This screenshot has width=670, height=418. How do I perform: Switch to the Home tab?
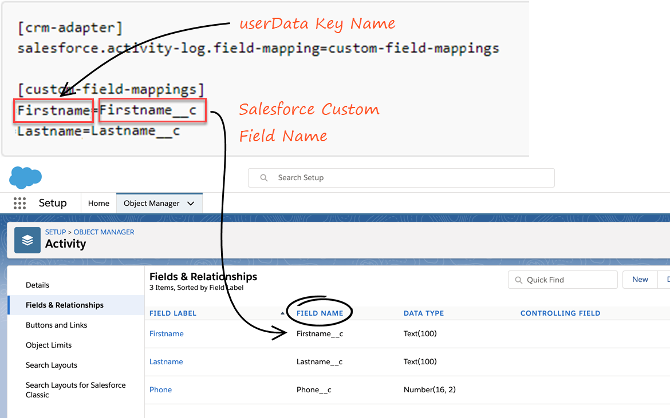[x=98, y=204]
